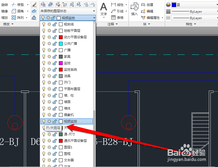The width and height of the screenshot is (218, 167).
Task: Select the 地板平面层 layer entry
Action: click(67, 31)
